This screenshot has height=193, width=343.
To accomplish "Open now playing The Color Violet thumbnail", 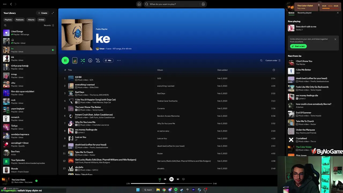I will (6, 181).
